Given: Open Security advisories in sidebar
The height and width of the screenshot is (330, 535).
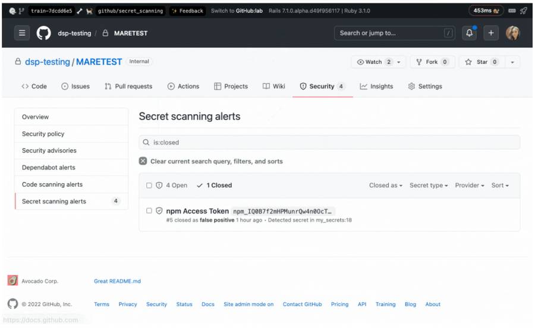Looking at the screenshot, I should [x=71, y=150].
